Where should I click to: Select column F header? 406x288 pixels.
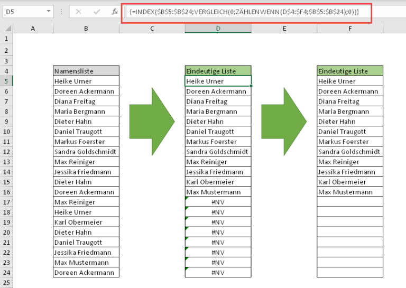pyautogui.click(x=349, y=29)
